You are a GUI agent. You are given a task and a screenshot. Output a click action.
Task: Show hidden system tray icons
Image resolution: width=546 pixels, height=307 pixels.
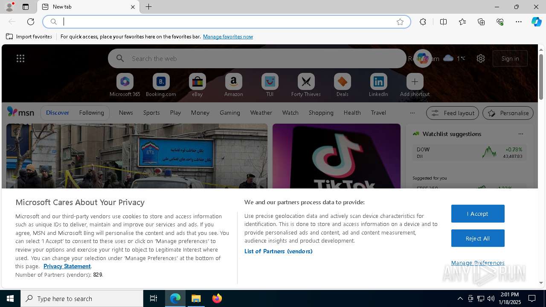(460, 298)
